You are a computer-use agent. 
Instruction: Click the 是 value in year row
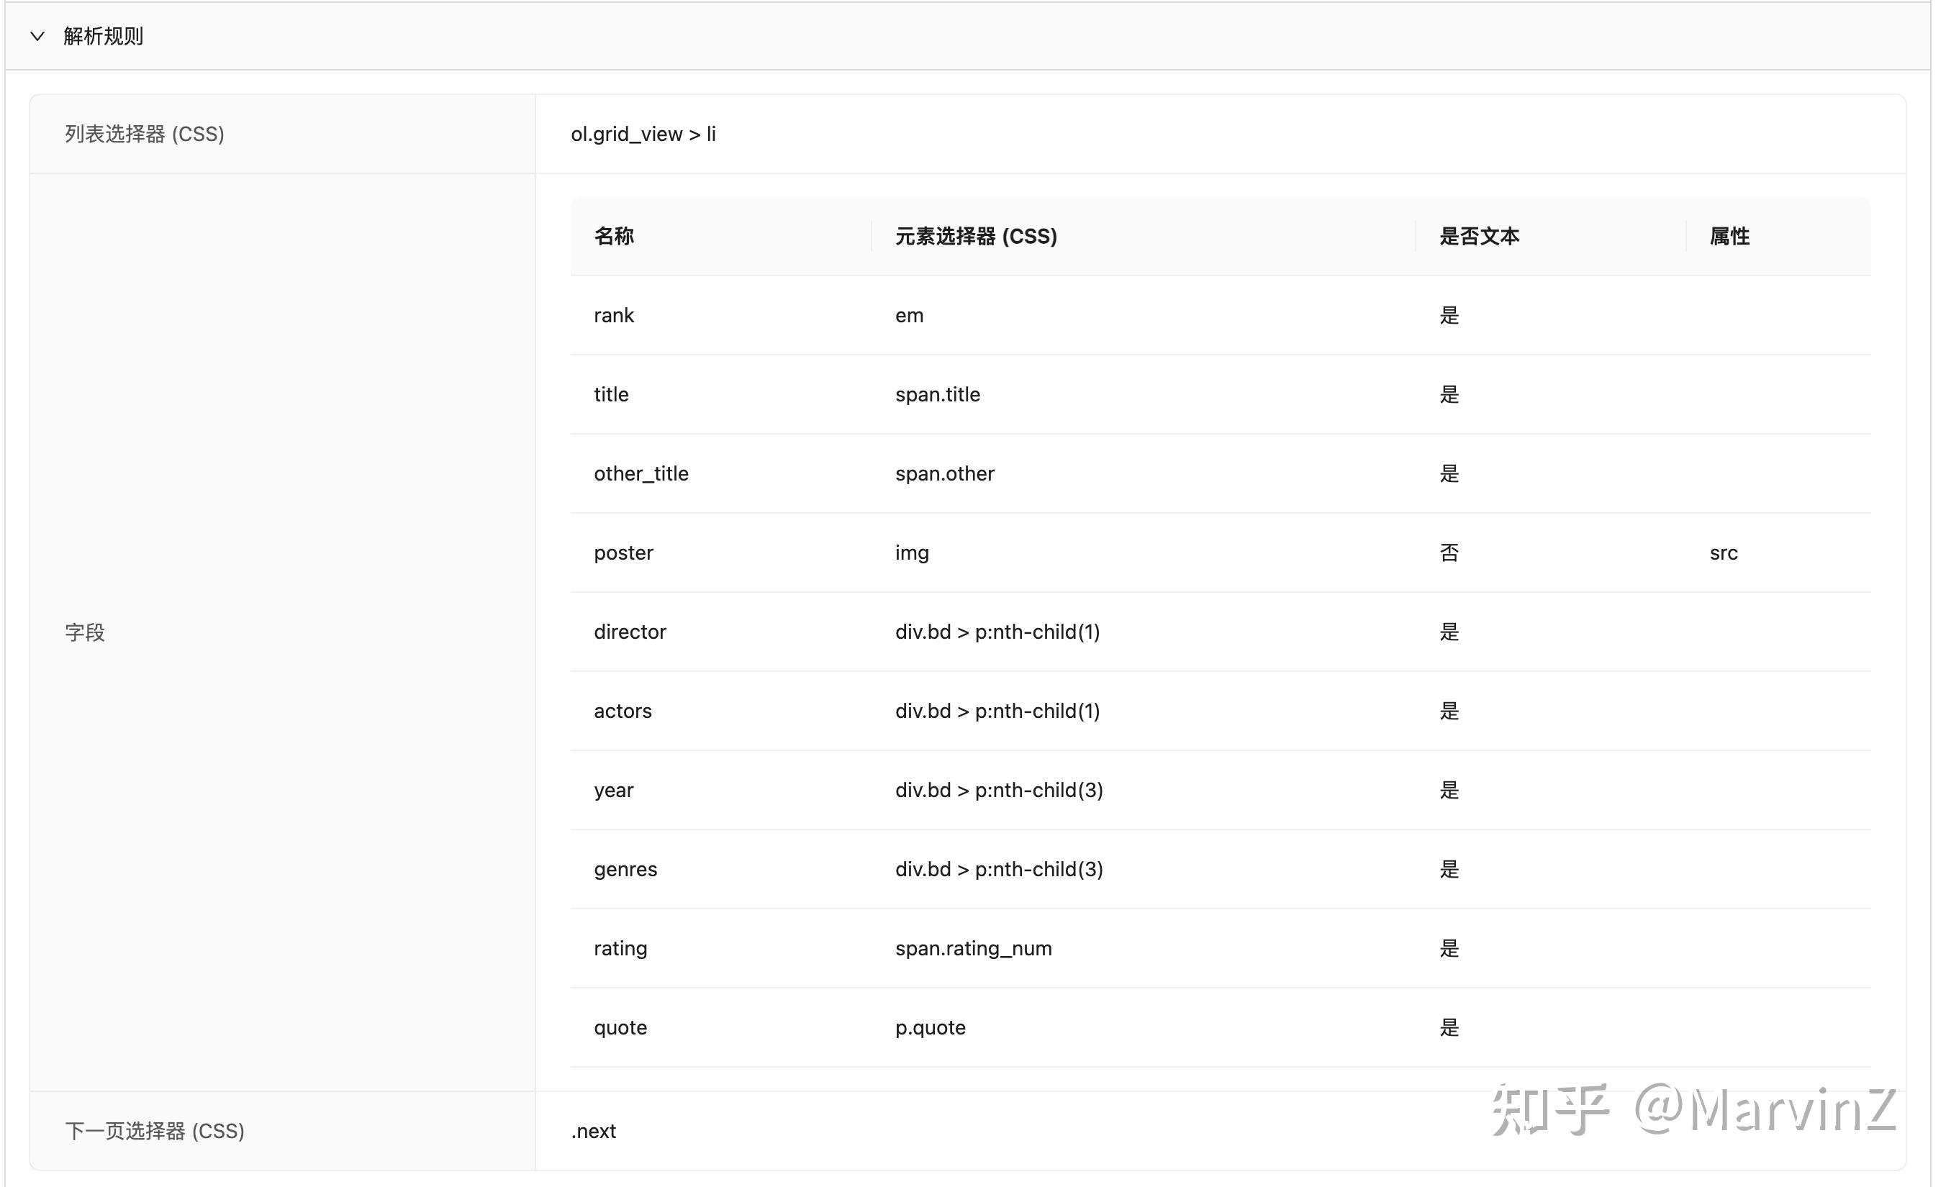point(1449,790)
